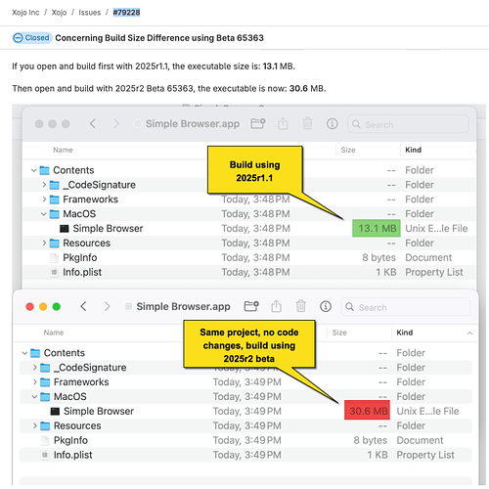The height and width of the screenshot is (489, 489).
Task: Open the Xojo Inc breadcrumb link
Action: (x=25, y=13)
